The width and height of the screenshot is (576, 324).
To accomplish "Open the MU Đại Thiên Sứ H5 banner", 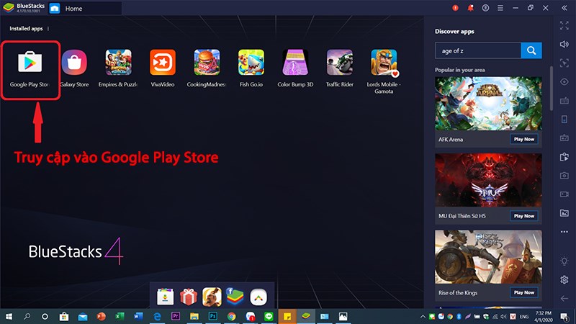I will coord(488,180).
